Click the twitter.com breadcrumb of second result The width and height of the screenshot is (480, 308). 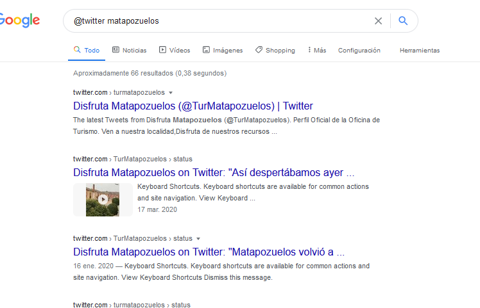(x=90, y=159)
